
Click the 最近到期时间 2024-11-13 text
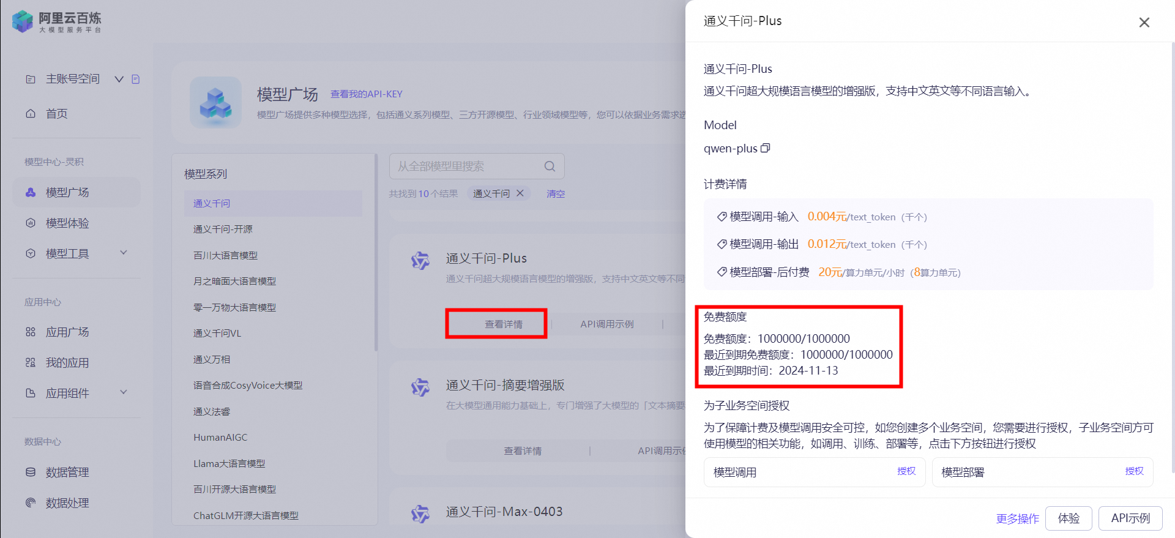(x=770, y=370)
